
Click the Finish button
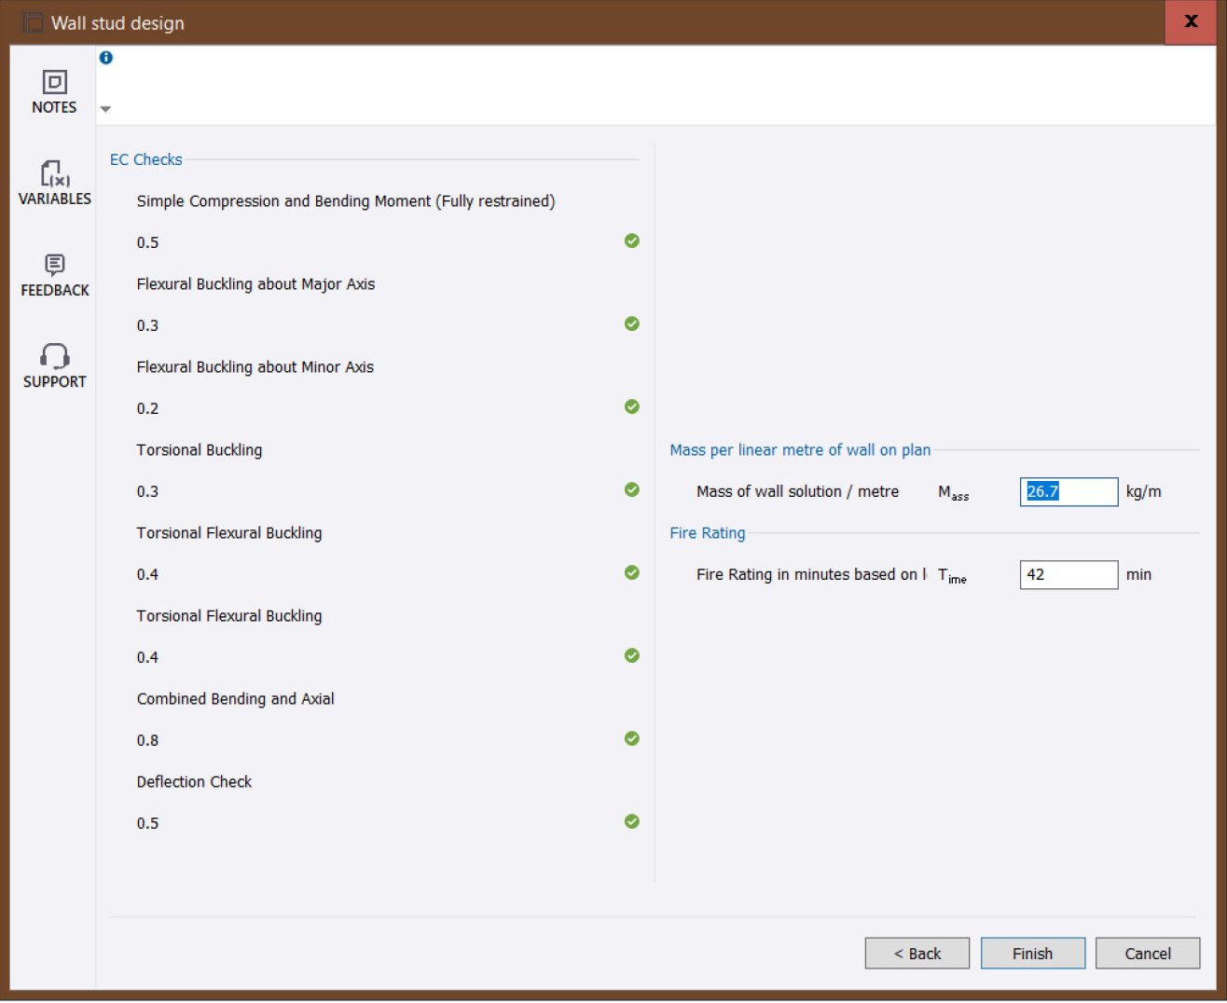pyautogui.click(x=1032, y=954)
